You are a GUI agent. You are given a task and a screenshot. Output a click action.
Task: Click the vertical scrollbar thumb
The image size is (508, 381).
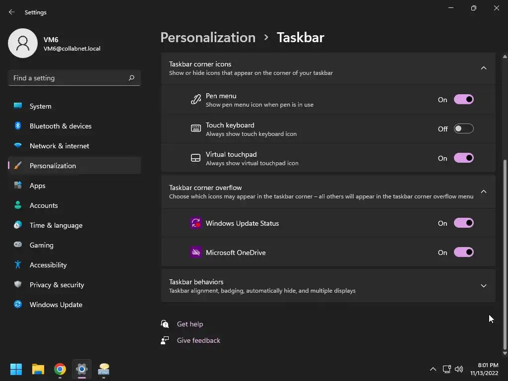505,253
